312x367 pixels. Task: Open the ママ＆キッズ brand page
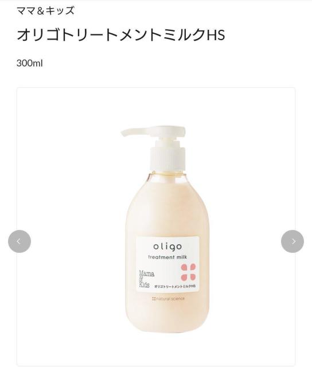tap(45, 11)
